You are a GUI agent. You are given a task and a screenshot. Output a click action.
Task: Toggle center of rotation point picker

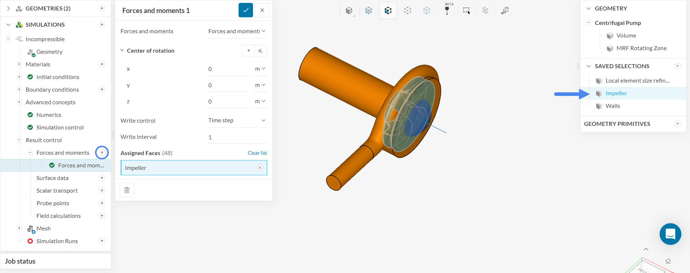pyautogui.click(x=248, y=51)
